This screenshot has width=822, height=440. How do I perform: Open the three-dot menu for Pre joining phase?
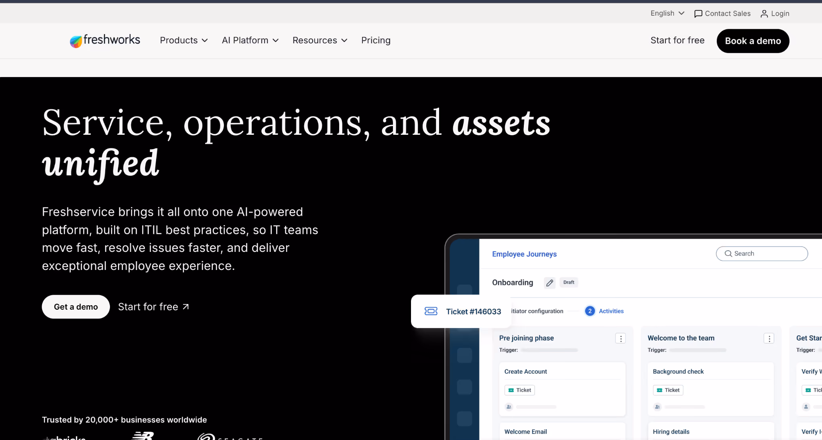tap(621, 339)
